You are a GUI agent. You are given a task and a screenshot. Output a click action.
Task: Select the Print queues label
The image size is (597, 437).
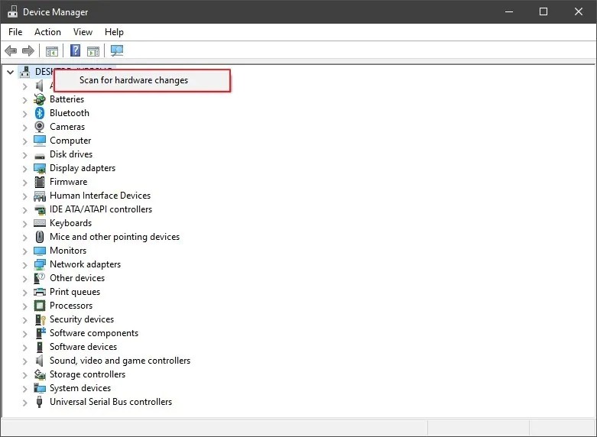pyautogui.click(x=75, y=292)
